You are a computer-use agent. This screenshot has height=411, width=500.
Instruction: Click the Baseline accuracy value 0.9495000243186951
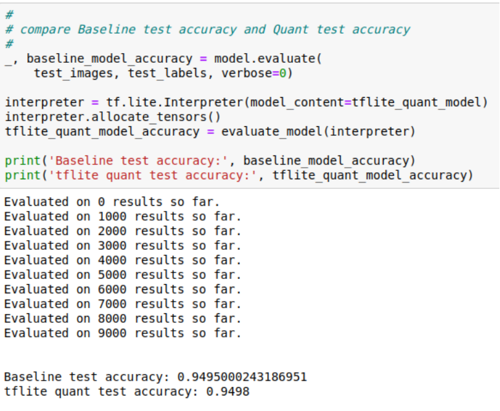click(242, 377)
